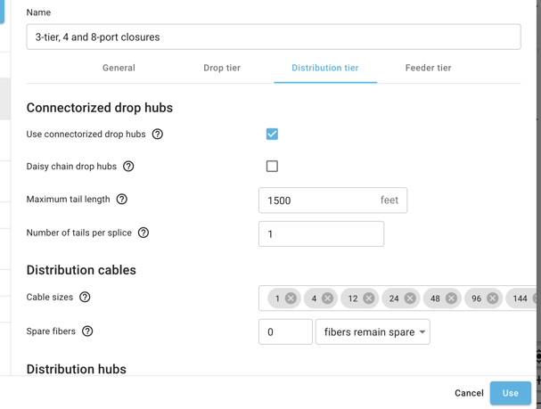Click the Use button

(511, 393)
